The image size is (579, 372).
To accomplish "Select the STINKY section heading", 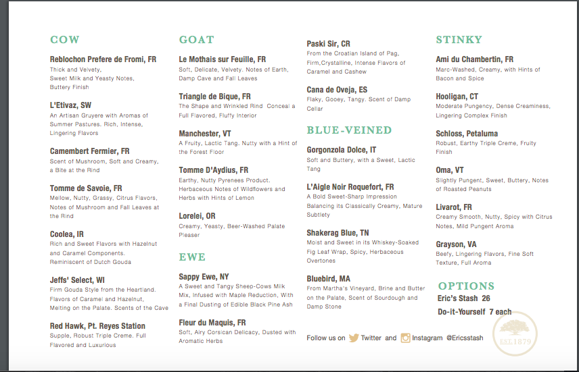I will coord(459,40).
